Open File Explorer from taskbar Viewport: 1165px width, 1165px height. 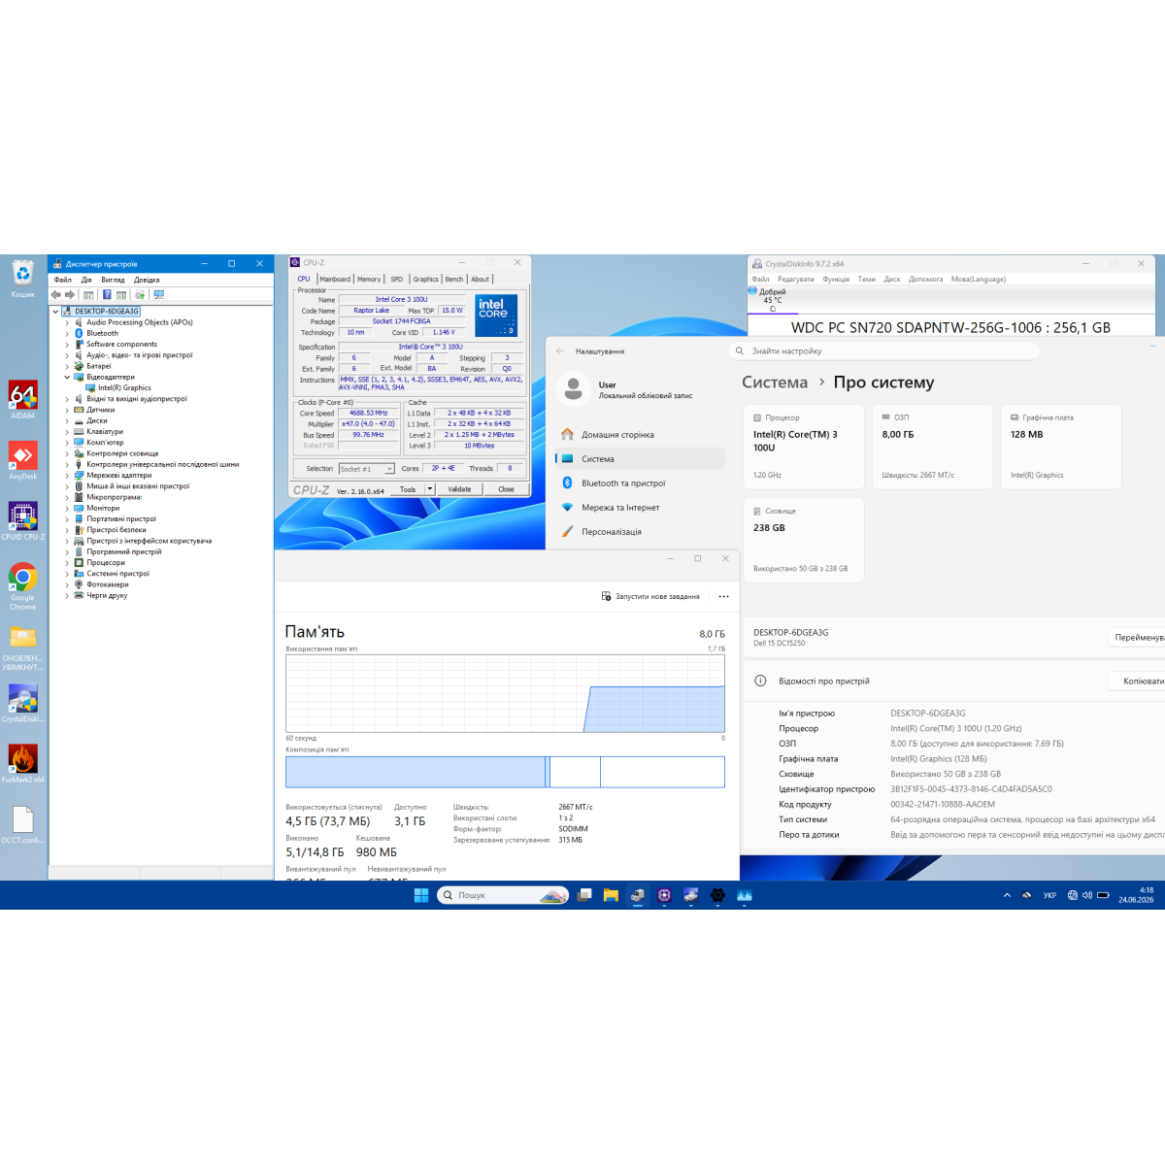[x=611, y=895]
